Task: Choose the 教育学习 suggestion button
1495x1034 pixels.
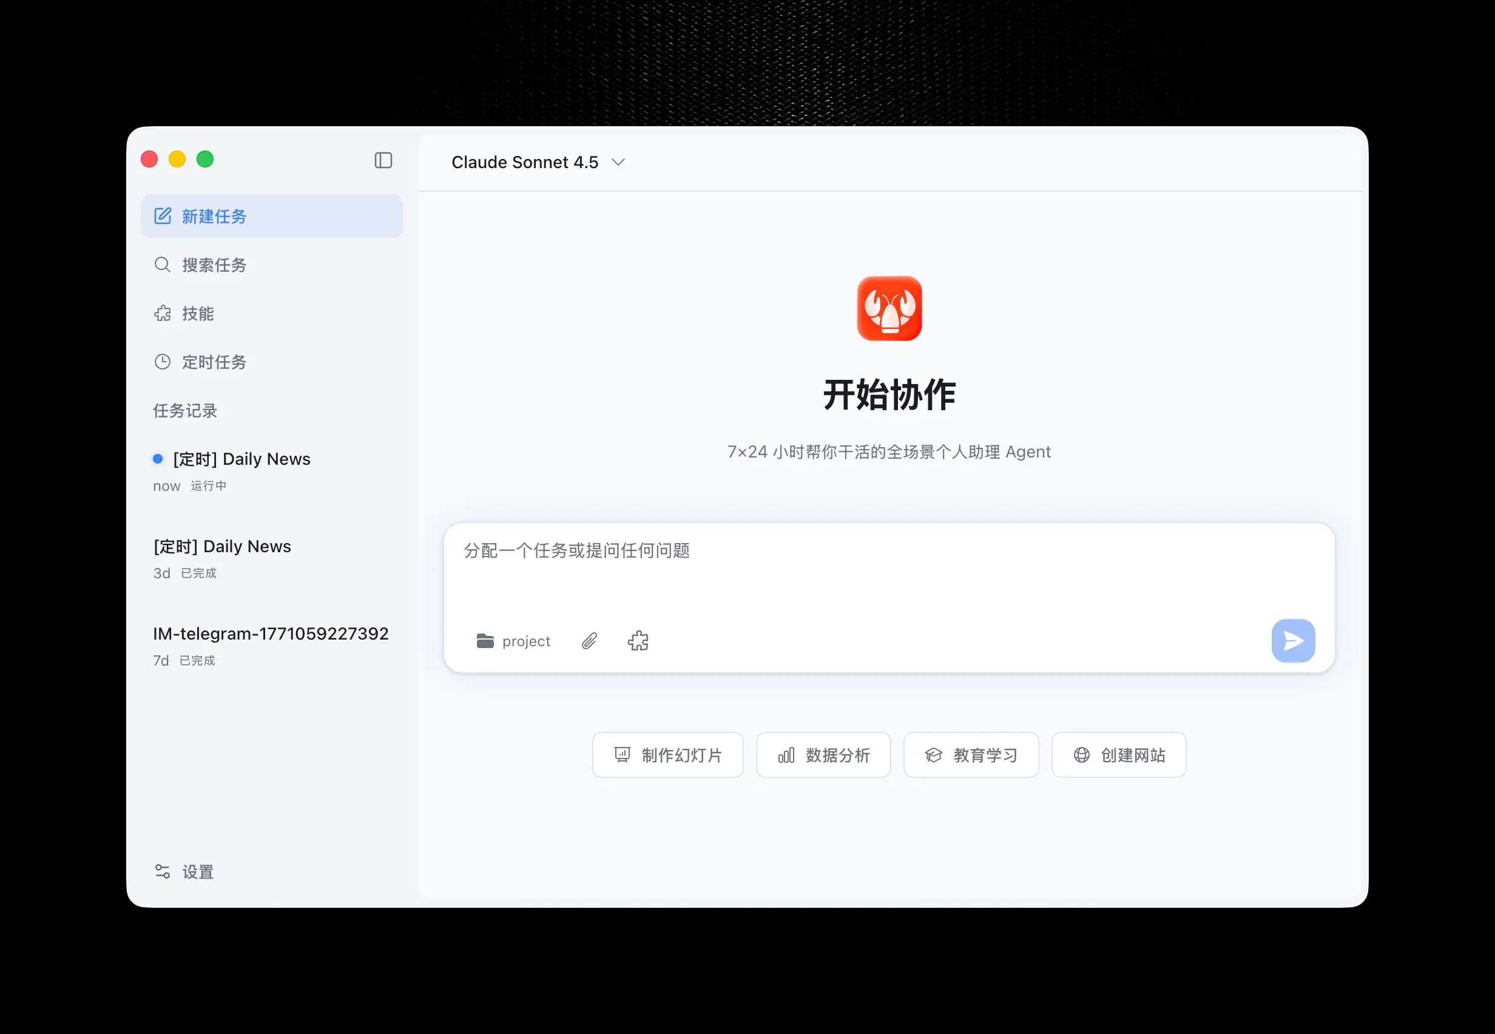Action: click(x=970, y=755)
